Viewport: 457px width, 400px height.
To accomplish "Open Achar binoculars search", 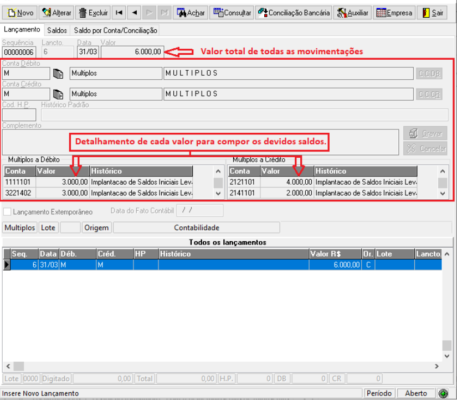I will [x=191, y=13].
